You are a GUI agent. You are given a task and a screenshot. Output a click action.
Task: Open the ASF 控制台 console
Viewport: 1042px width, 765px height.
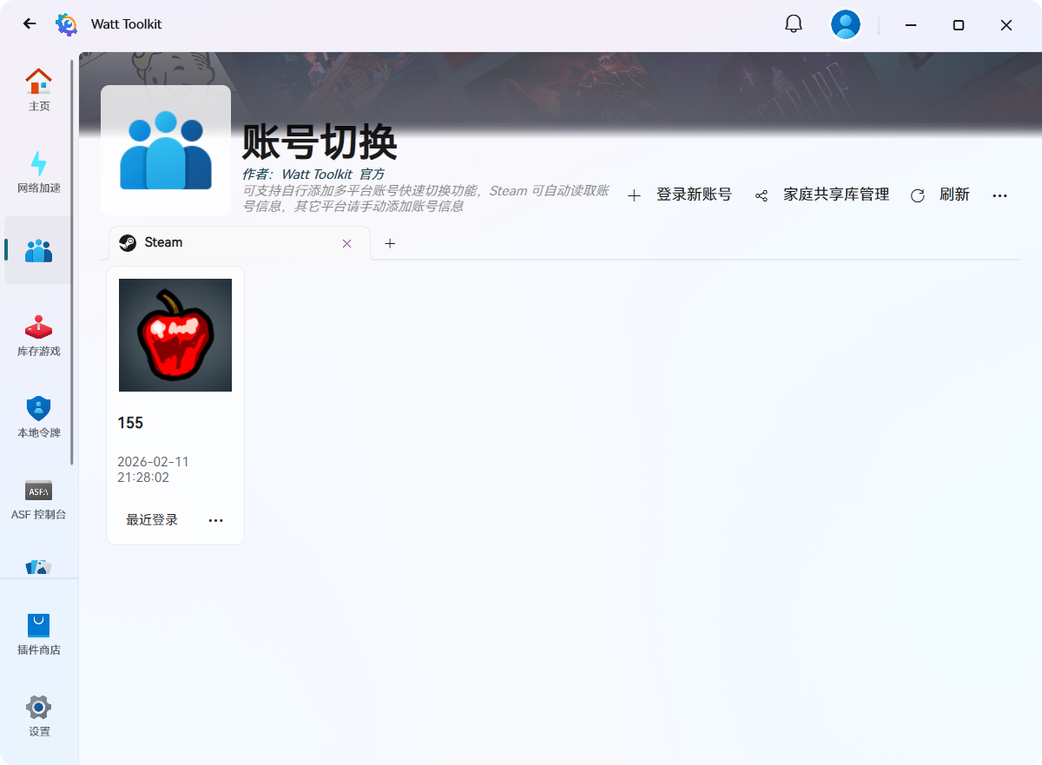pyautogui.click(x=39, y=498)
